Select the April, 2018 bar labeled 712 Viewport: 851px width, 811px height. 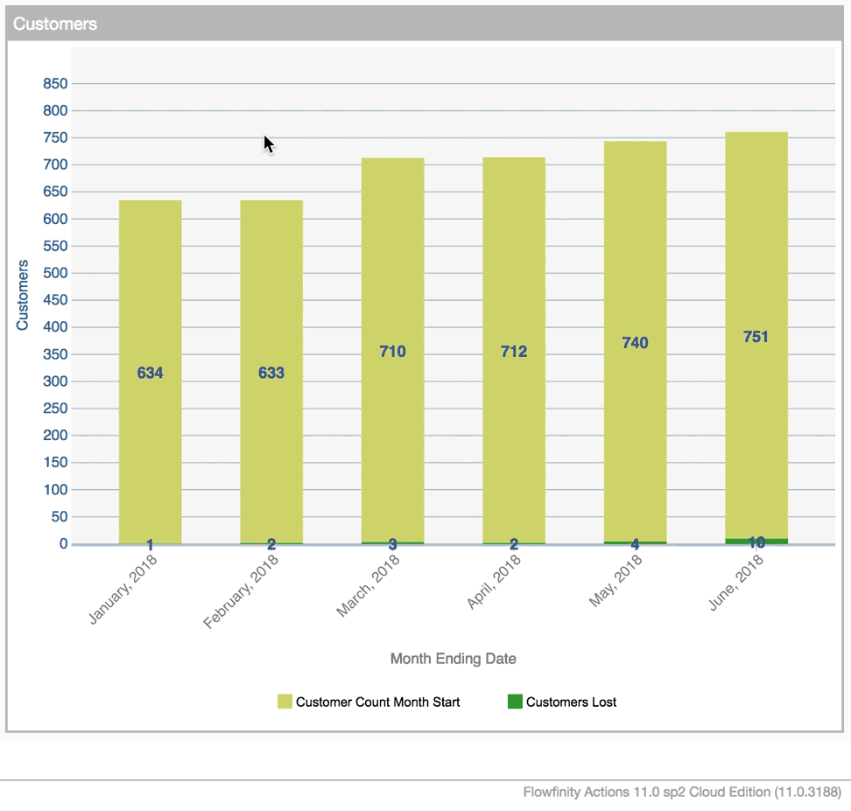click(514, 352)
